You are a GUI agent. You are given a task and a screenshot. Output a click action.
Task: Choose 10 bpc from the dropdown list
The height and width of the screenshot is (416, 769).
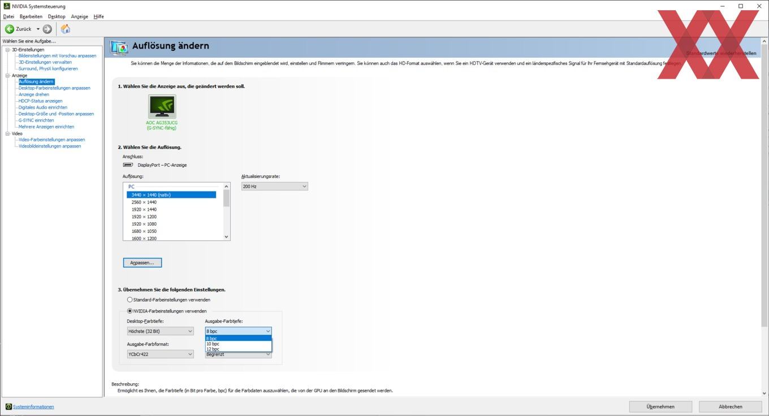pyautogui.click(x=239, y=344)
